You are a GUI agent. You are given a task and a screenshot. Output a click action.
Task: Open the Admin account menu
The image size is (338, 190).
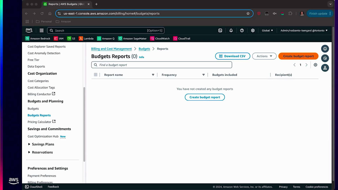(304, 30)
